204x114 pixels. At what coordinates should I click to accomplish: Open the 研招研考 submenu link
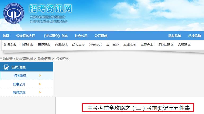coord(44,45)
